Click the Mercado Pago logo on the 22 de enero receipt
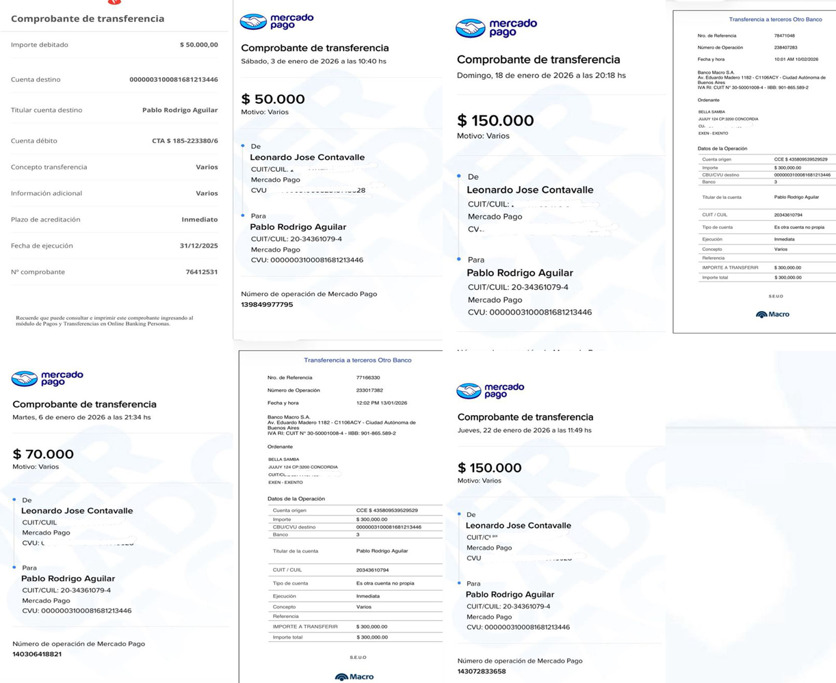 click(490, 391)
